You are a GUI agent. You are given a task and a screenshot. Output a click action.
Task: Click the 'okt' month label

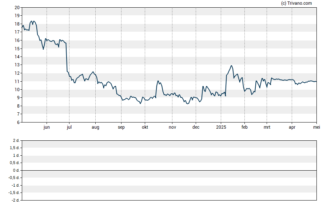pos(145,127)
